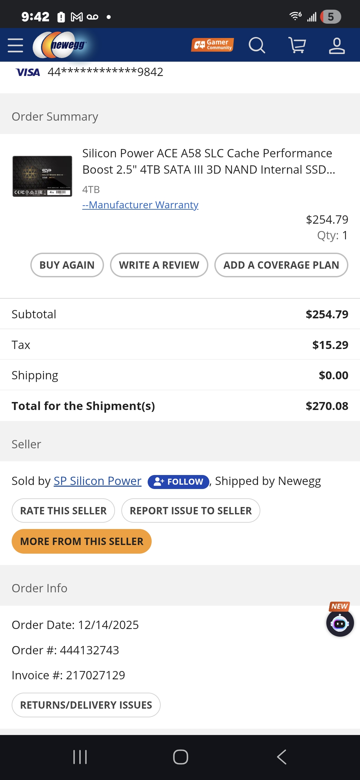Open the account profile icon

[337, 45]
